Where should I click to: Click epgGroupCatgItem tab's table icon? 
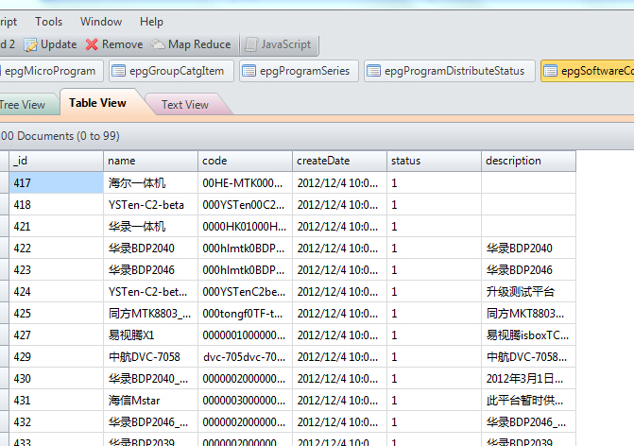click(x=118, y=71)
